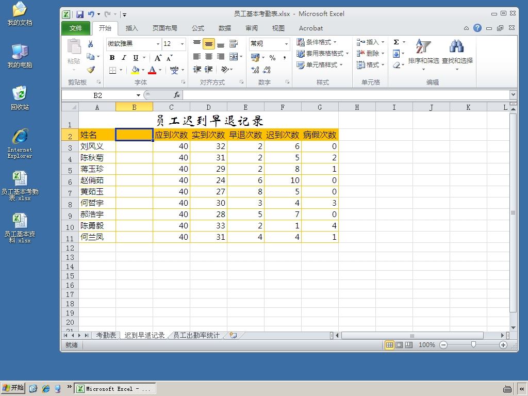Toggle align text left
This screenshot has width=528, height=396.
coord(197,57)
